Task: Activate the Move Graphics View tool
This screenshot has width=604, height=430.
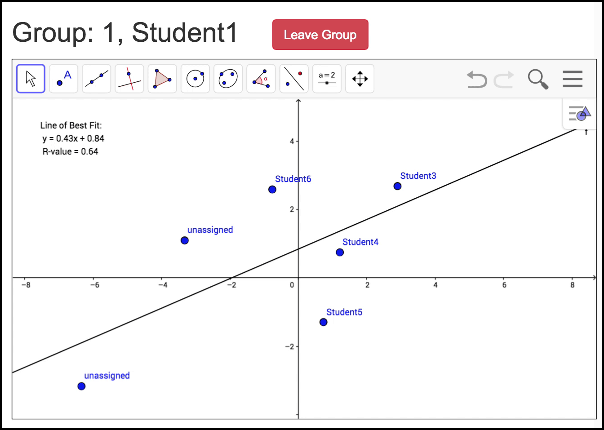Action: (360, 79)
